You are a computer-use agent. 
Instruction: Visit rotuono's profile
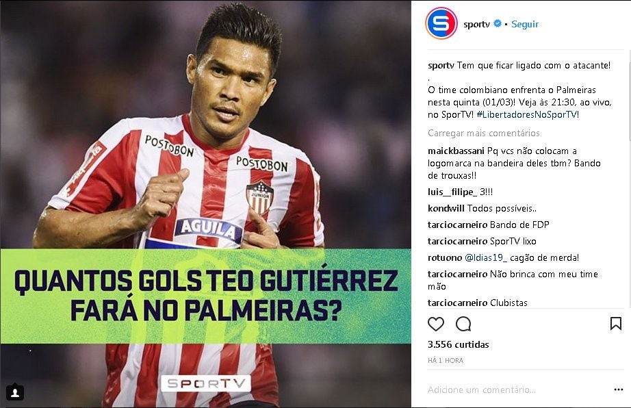click(x=445, y=257)
